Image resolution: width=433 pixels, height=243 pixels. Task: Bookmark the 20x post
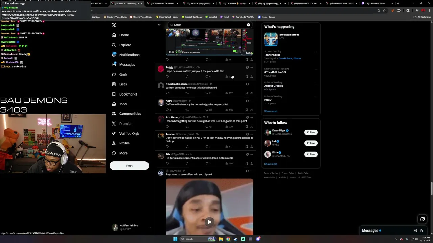coord(247,163)
